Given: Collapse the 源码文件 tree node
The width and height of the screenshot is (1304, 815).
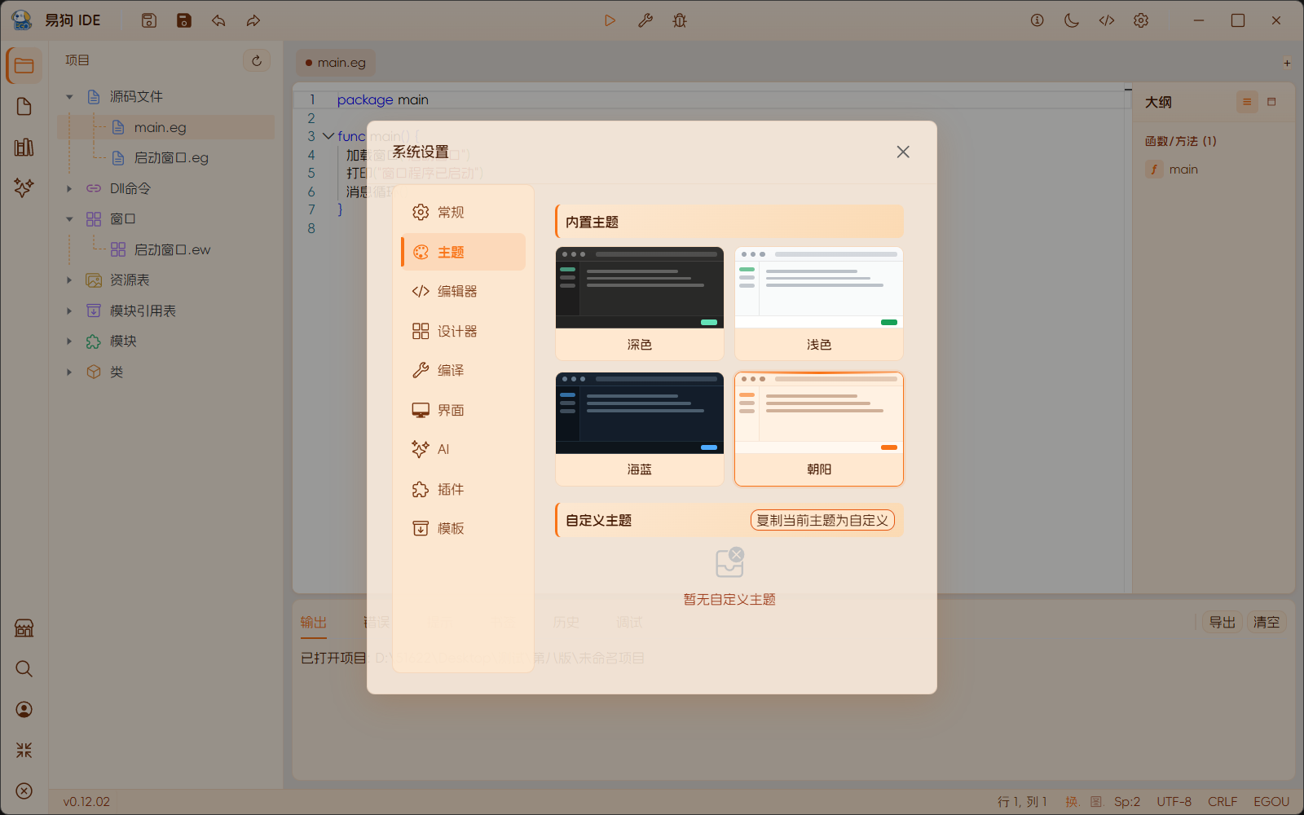Looking at the screenshot, I should pos(69,97).
